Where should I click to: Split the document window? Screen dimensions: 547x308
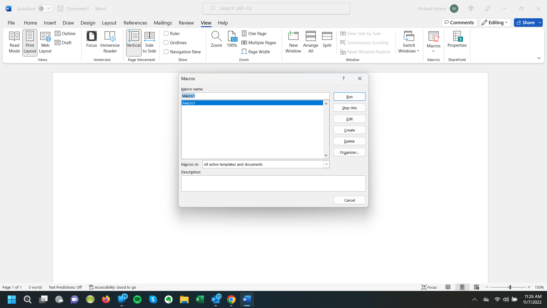tap(327, 39)
